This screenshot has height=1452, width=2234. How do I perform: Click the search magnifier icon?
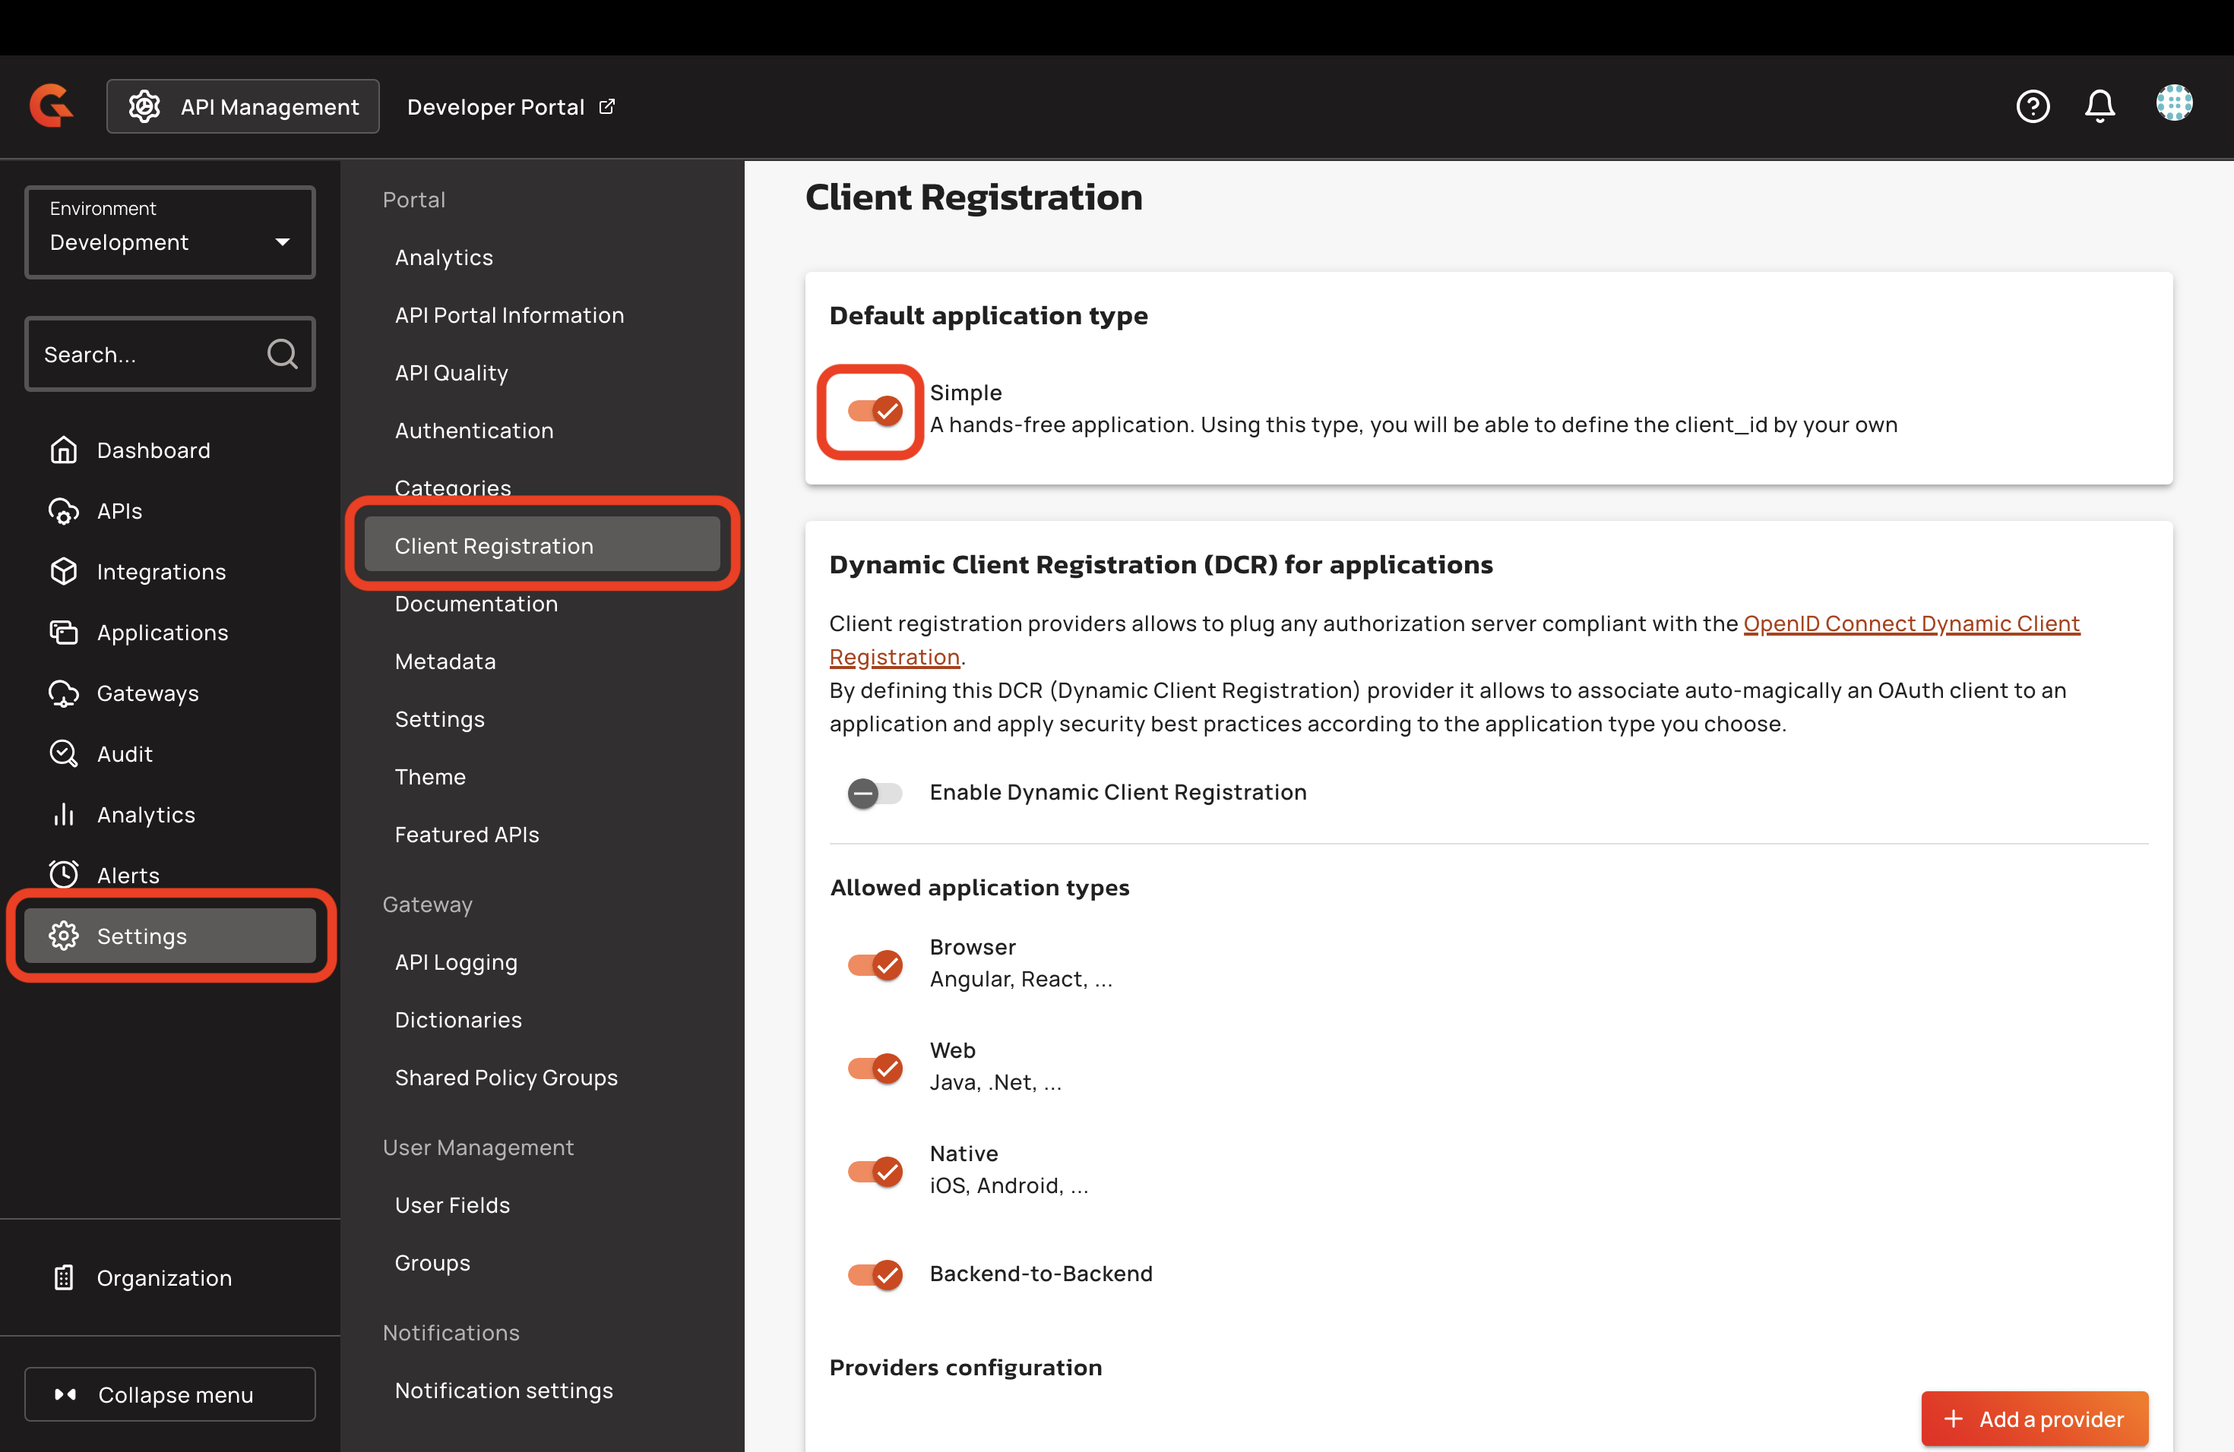(282, 354)
